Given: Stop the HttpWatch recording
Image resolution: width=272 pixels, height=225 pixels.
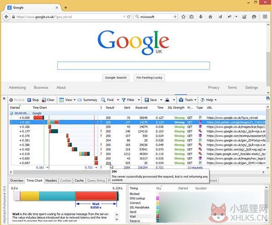Looking at the screenshot, I should 33,100.
